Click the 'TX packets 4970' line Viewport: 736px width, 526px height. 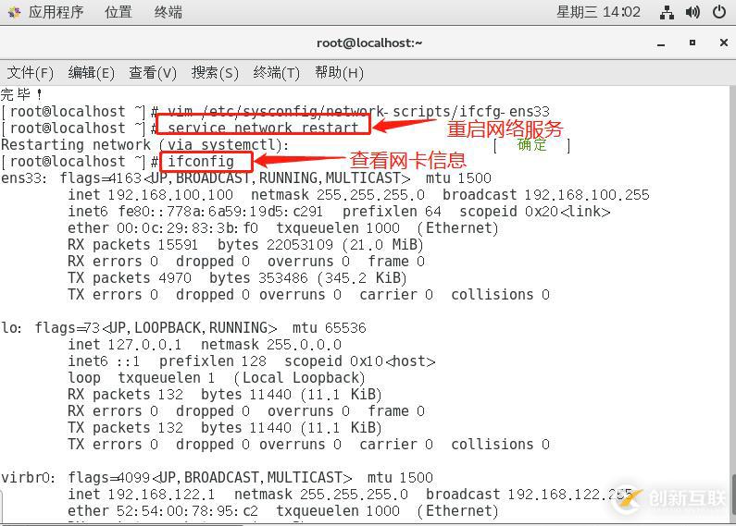coord(130,278)
